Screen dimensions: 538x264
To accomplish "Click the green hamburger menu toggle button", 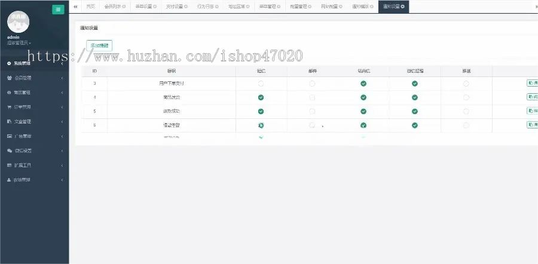I will pyautogui.click(x=58, y=10).
